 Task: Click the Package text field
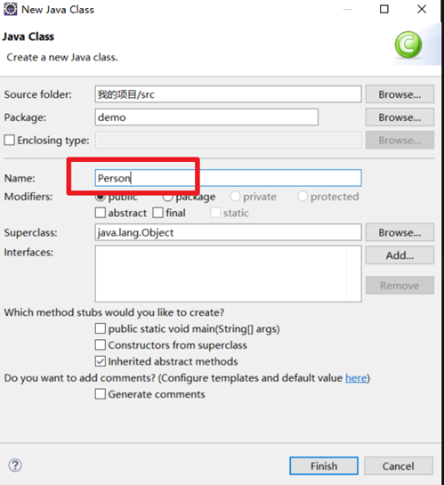tap(206, 117)
